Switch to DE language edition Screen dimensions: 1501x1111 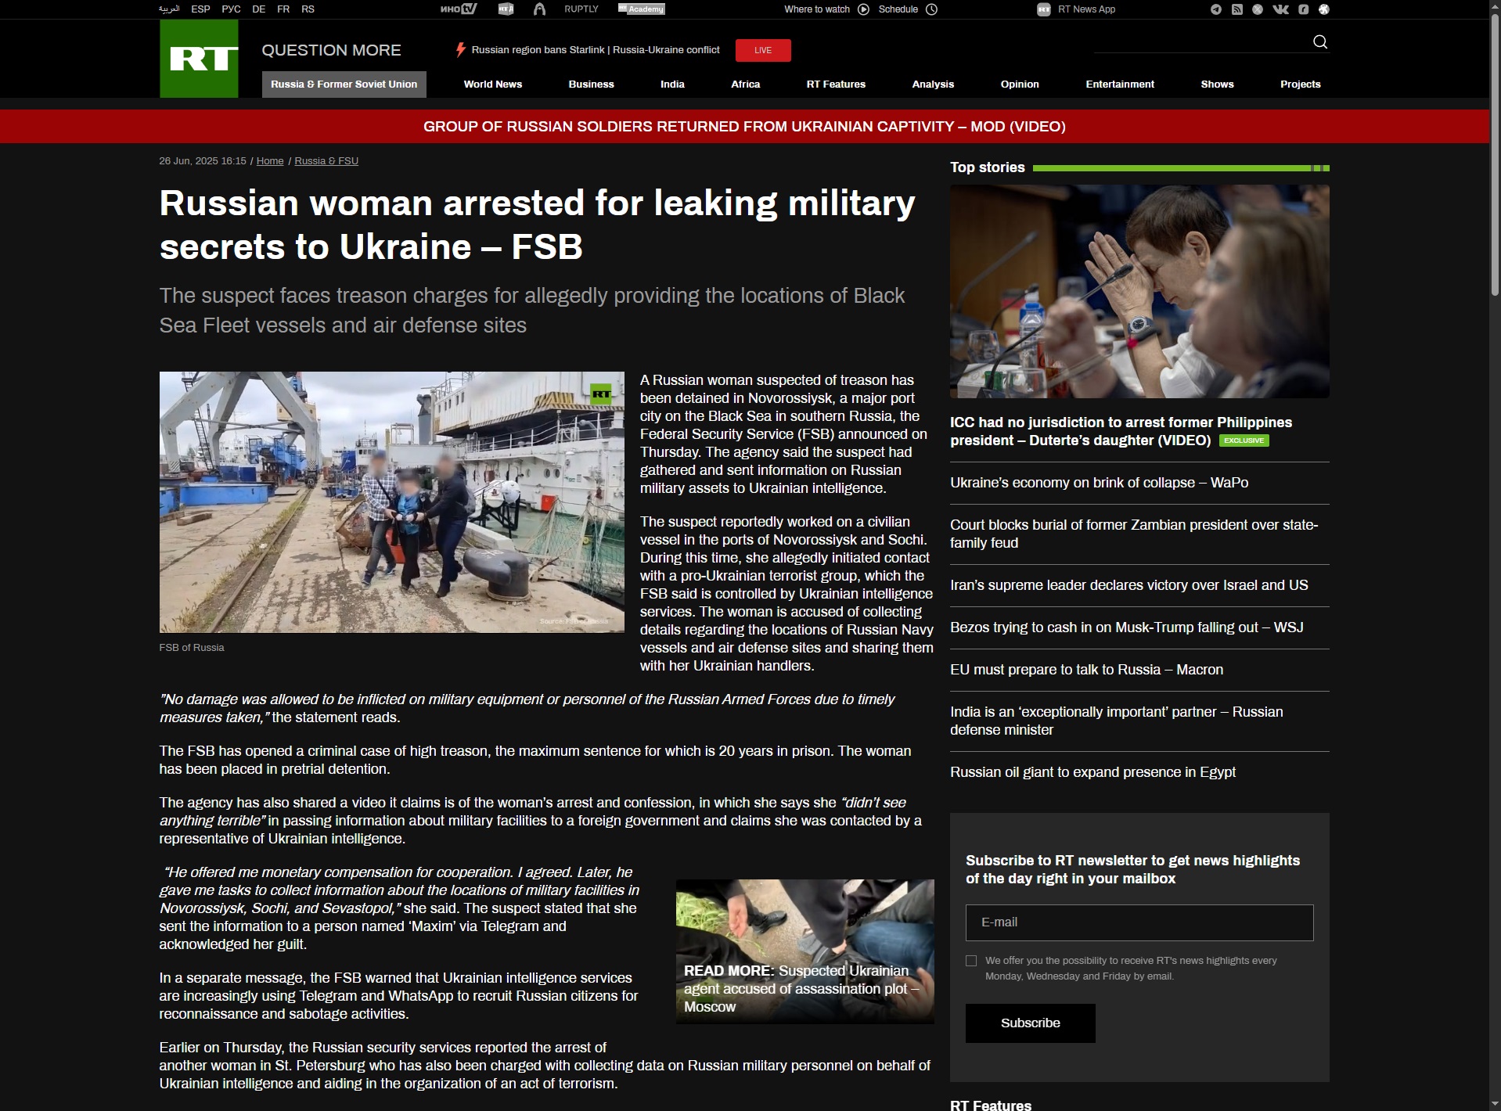coord(259,9)
